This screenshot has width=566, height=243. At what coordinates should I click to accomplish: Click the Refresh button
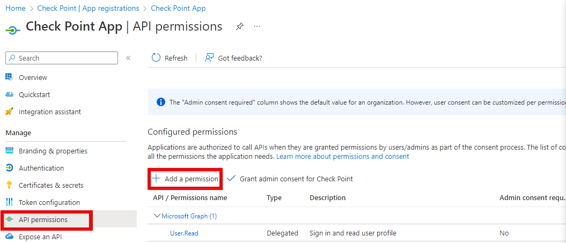pos(170,58)
